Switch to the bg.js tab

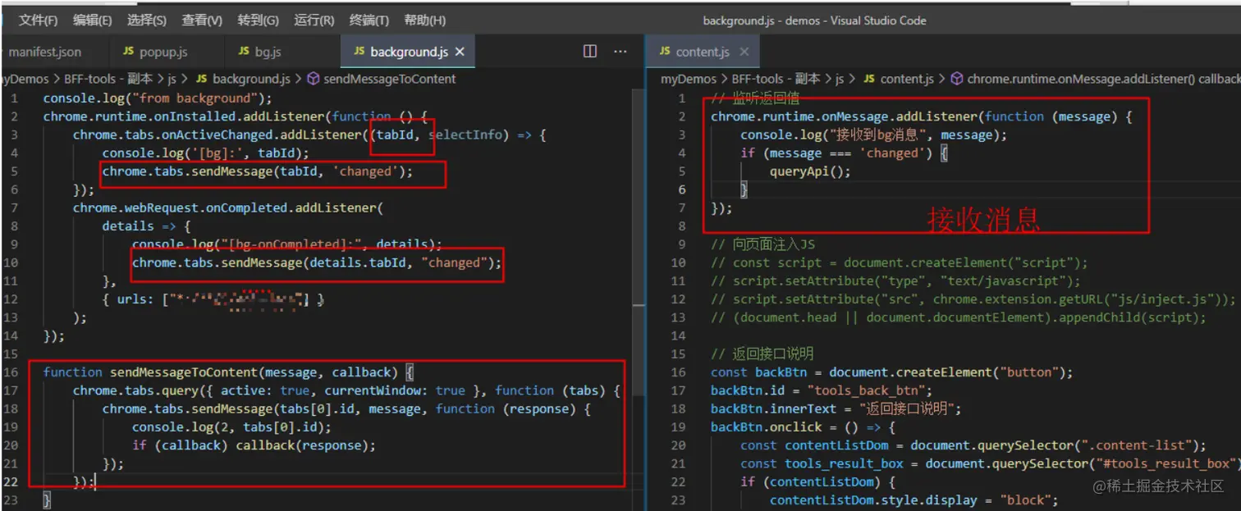[x=268, y=52]
